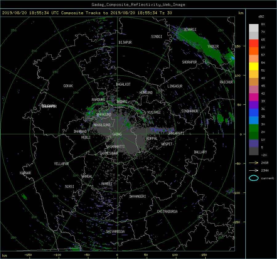
Task: Click the 23MN legend label
Action: (x=265, y=171)
